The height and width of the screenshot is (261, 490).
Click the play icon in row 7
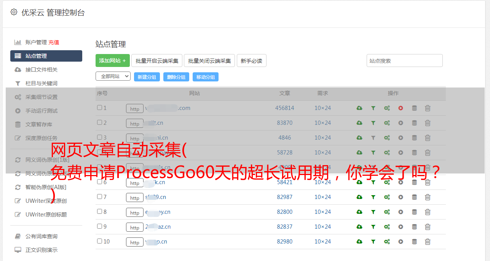coord(401,197)
